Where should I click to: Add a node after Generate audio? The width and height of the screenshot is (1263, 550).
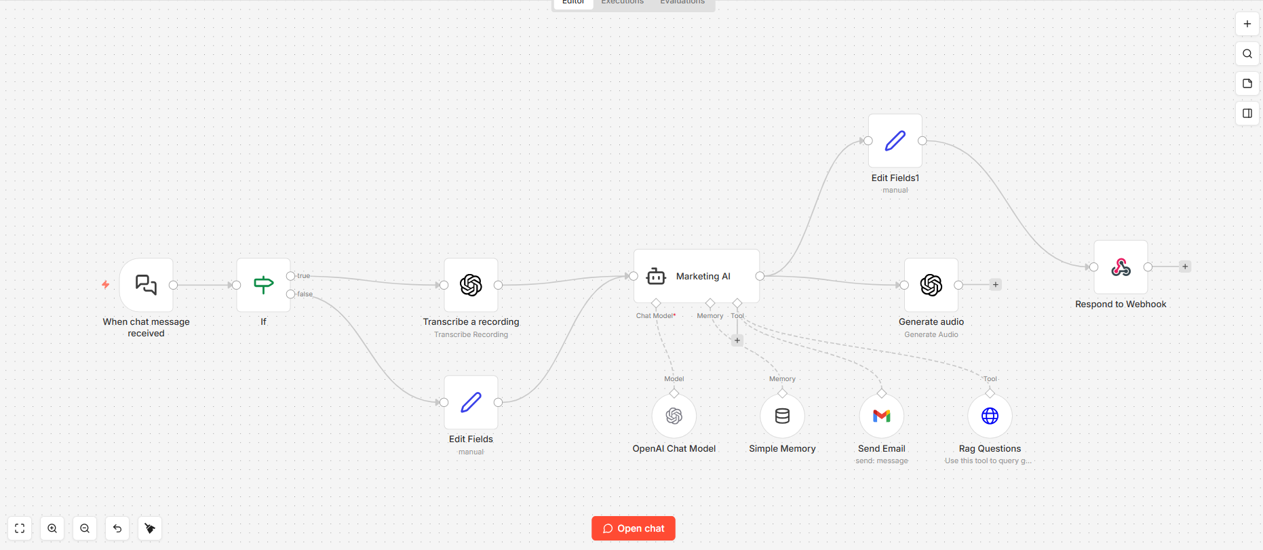995,285
